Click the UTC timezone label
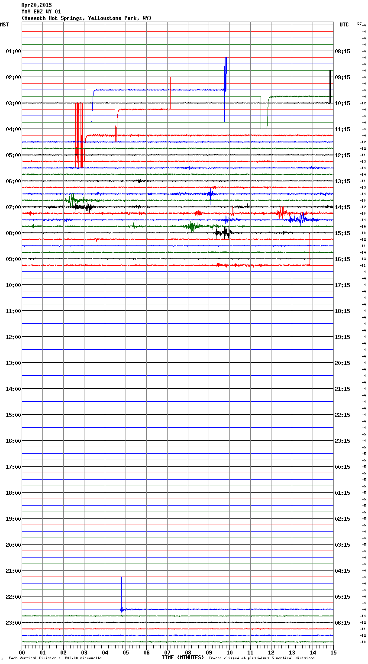 [344, 25]
